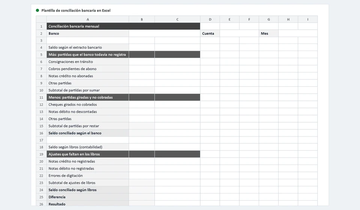Click column C cell for Saldo conciliado según el banco
The height and width of the screenshot is (210, 360).
[x=177, y=133]
